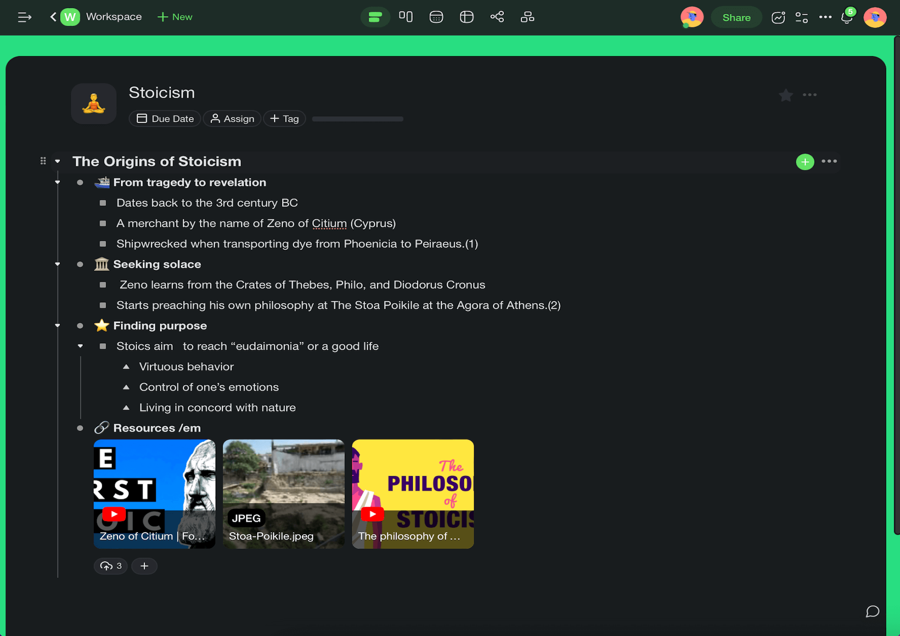This screenshot has width=900, height=636.
Task: Click the green add button beside Origins heading
Action: (x=805, y=162)
